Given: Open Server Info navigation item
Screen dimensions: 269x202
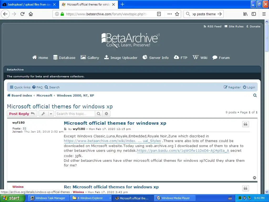Looking at the screenshot, I should tap(156, 58).
